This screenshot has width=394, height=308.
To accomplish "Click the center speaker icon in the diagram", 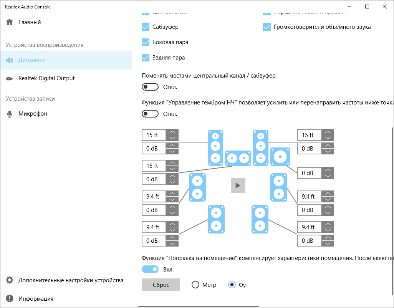I will point(238,158).
